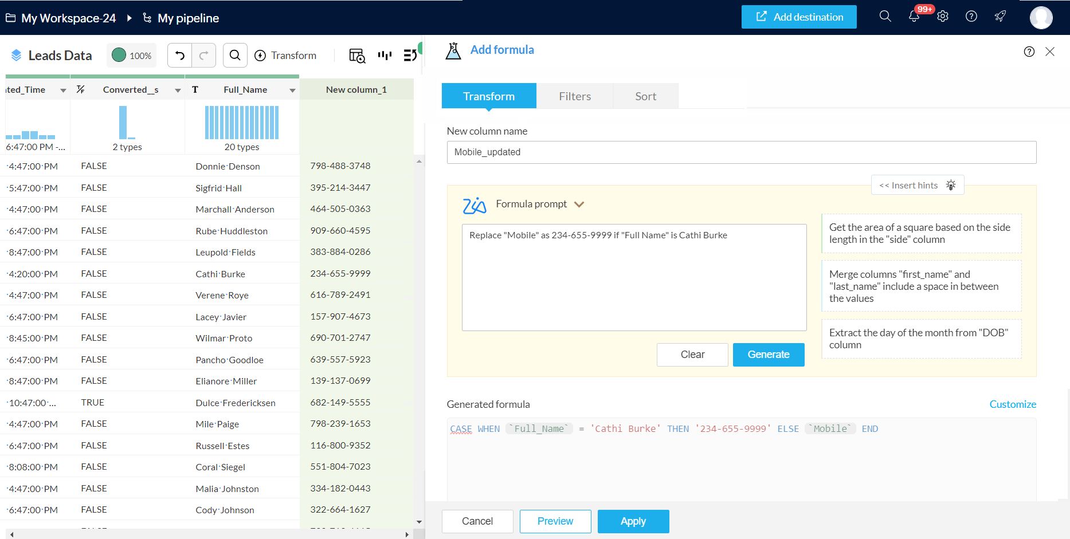Apply the formula

pos(633,521)
